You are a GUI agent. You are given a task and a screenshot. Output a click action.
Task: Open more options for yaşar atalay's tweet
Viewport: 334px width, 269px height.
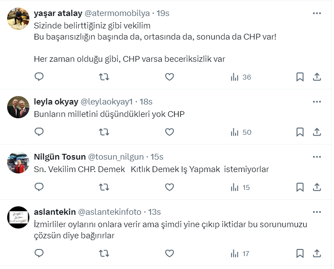tap(317, 13)
